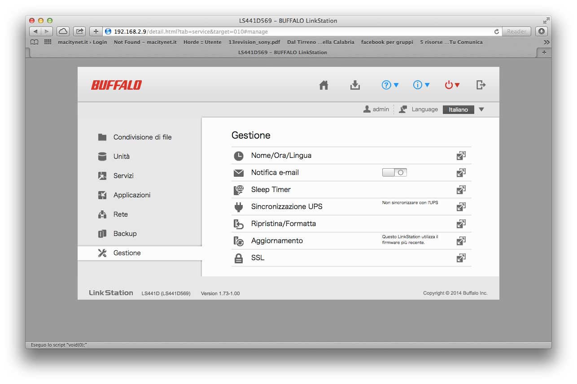Open a new tab with the plus button
The width and height of the screenshot is (577, 384).
click(x=544, y=52)
